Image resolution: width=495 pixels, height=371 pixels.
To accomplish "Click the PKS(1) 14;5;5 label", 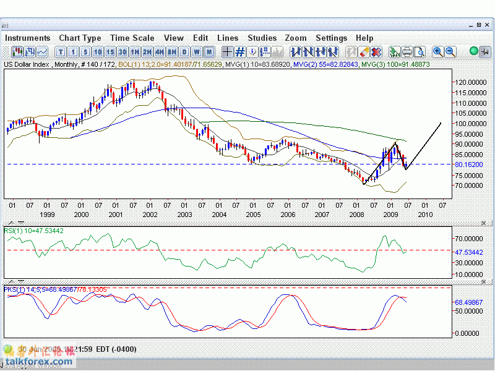I will click(x=55, y=289).
